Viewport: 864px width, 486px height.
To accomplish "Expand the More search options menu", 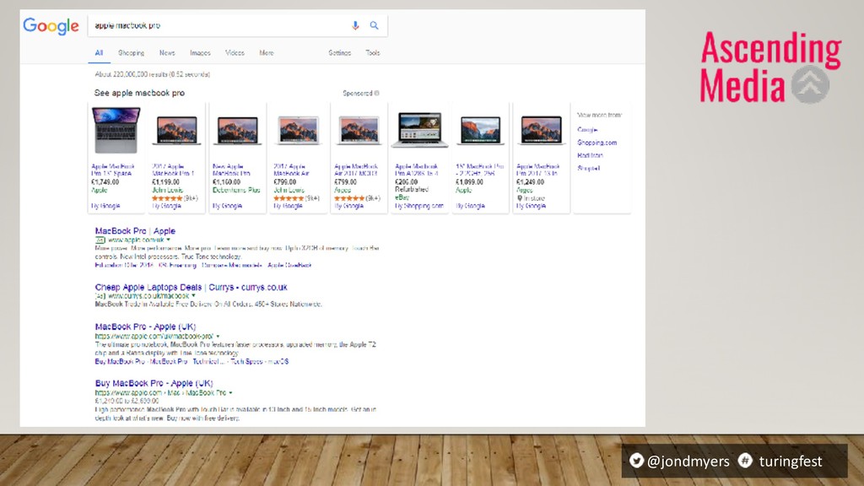I will click(267, 53).
